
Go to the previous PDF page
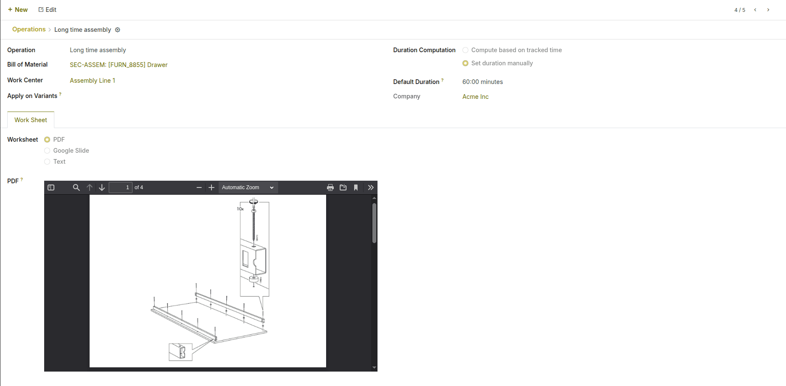90,187
